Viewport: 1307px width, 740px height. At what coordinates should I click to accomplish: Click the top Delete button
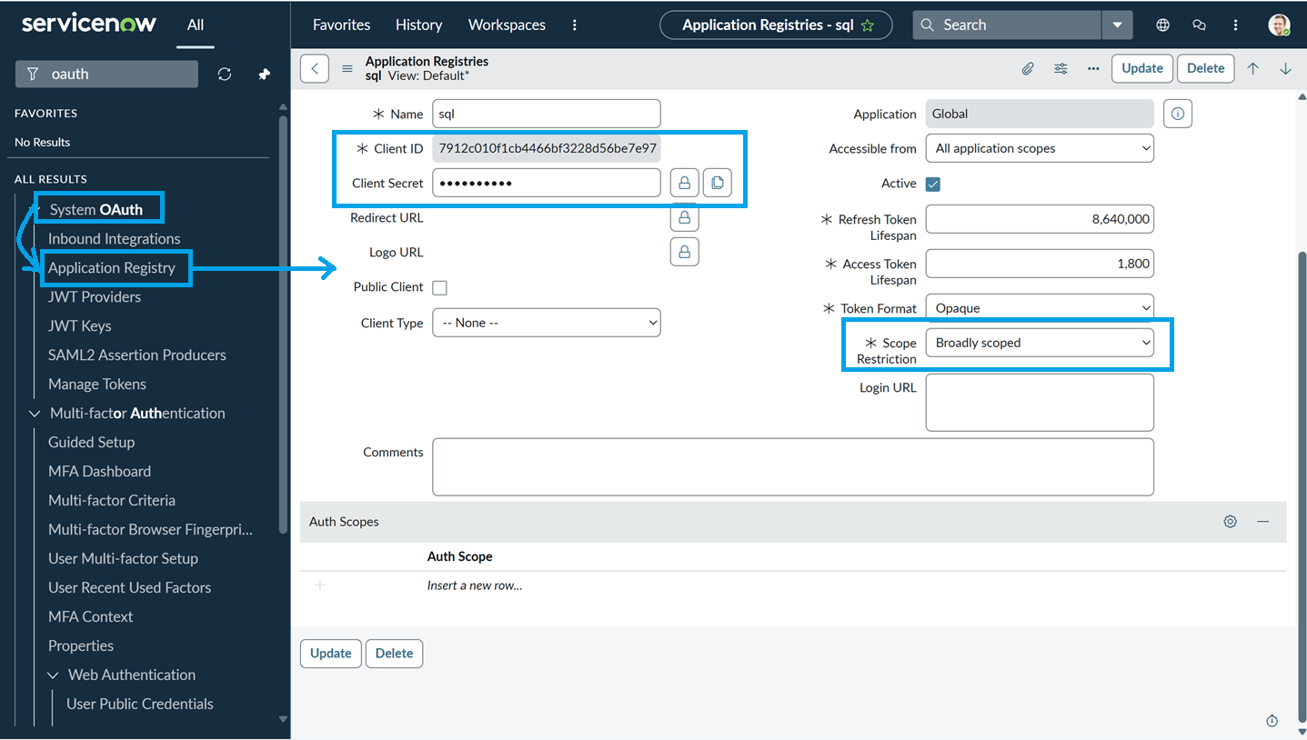(x=1206, y=68)
